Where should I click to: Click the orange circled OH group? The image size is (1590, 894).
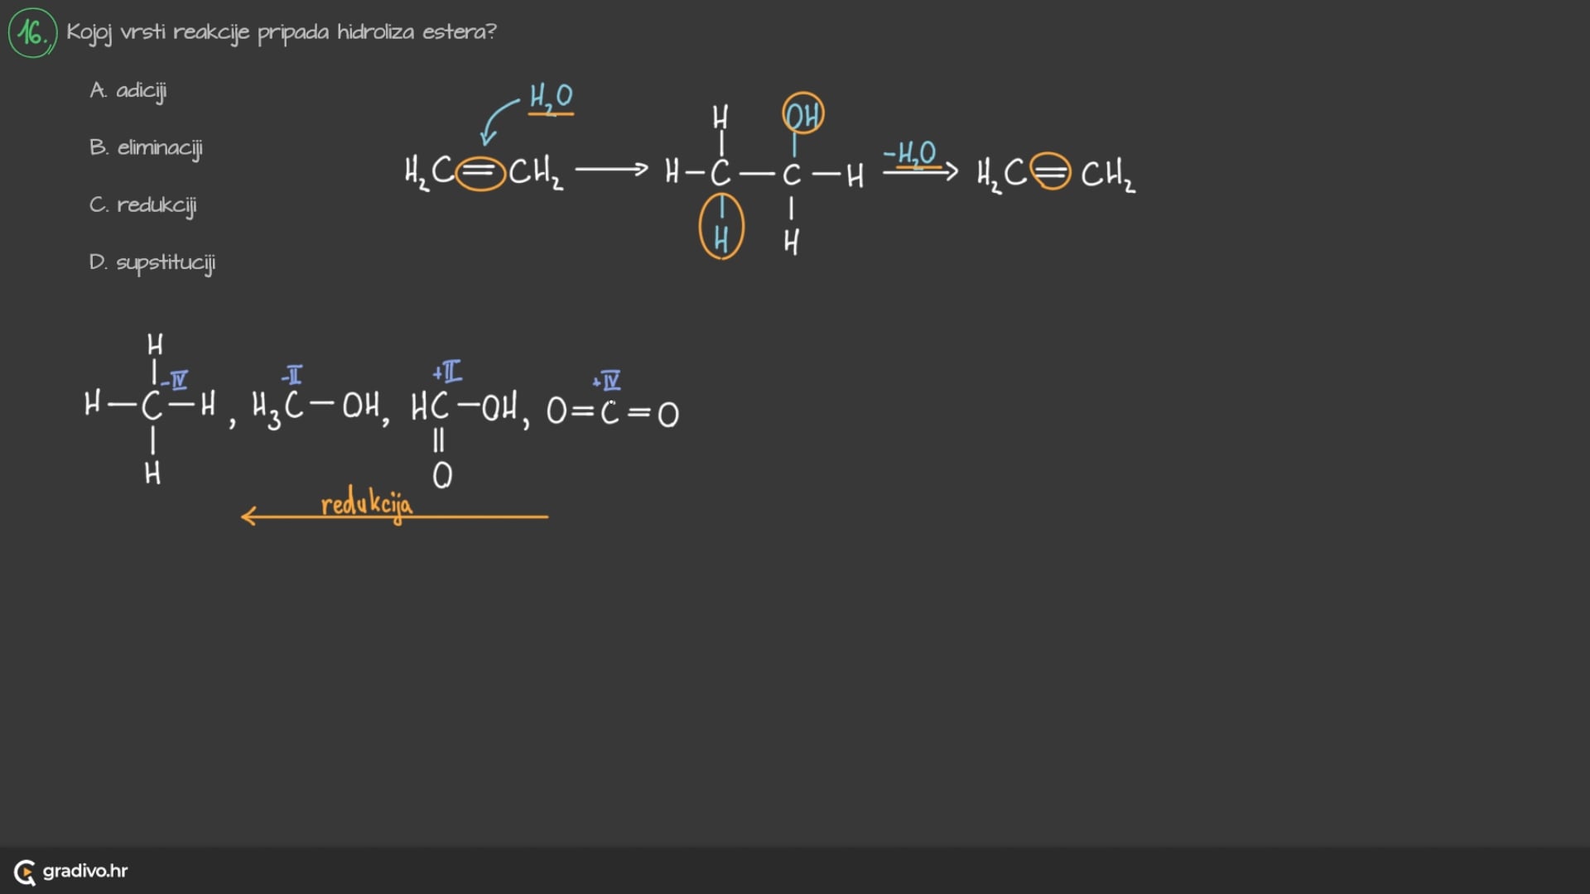[x=802, y=114]
